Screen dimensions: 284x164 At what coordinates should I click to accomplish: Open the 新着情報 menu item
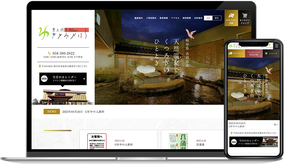(x=164, y=18)
